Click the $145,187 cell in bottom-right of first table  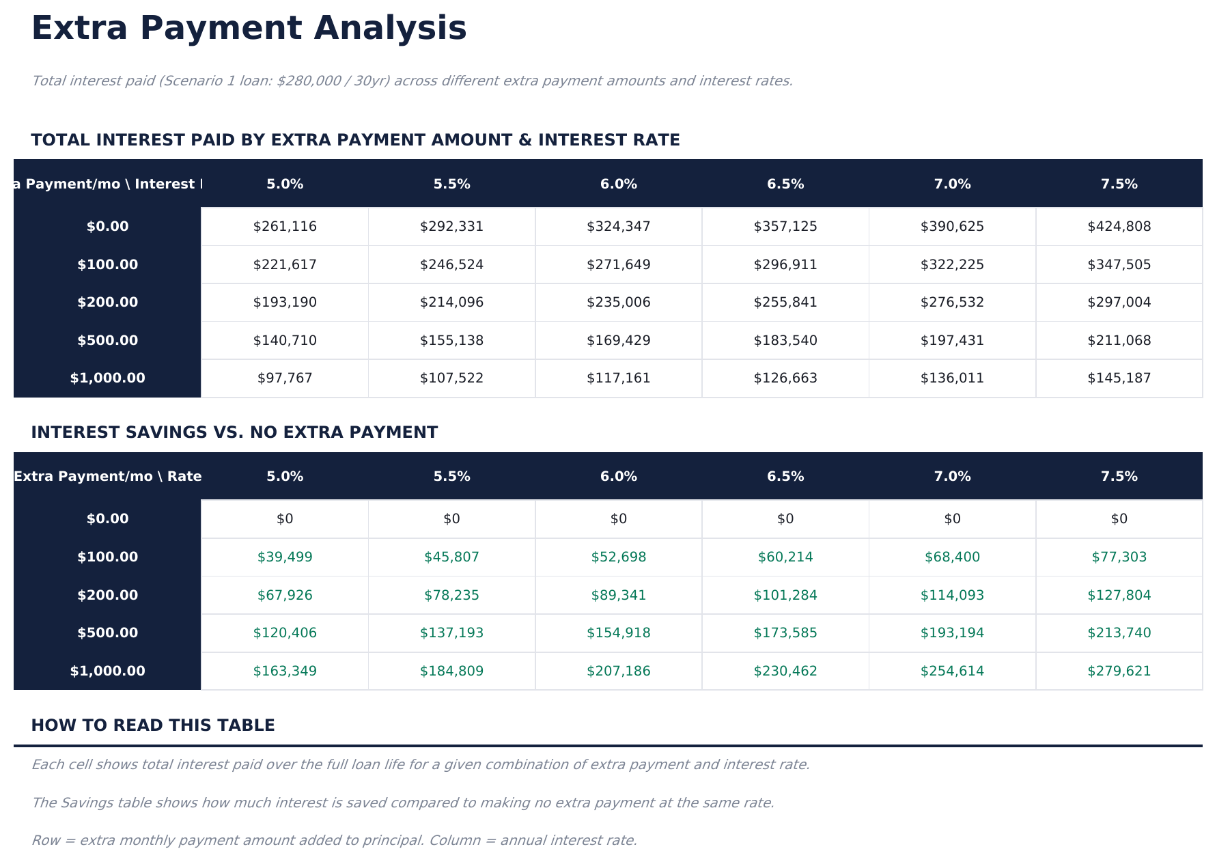1119,377
